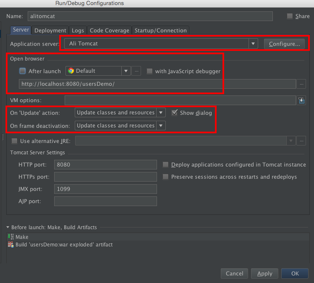Open On frame deactivation dropdown
The image size is (314, 283).
[161, 126]
